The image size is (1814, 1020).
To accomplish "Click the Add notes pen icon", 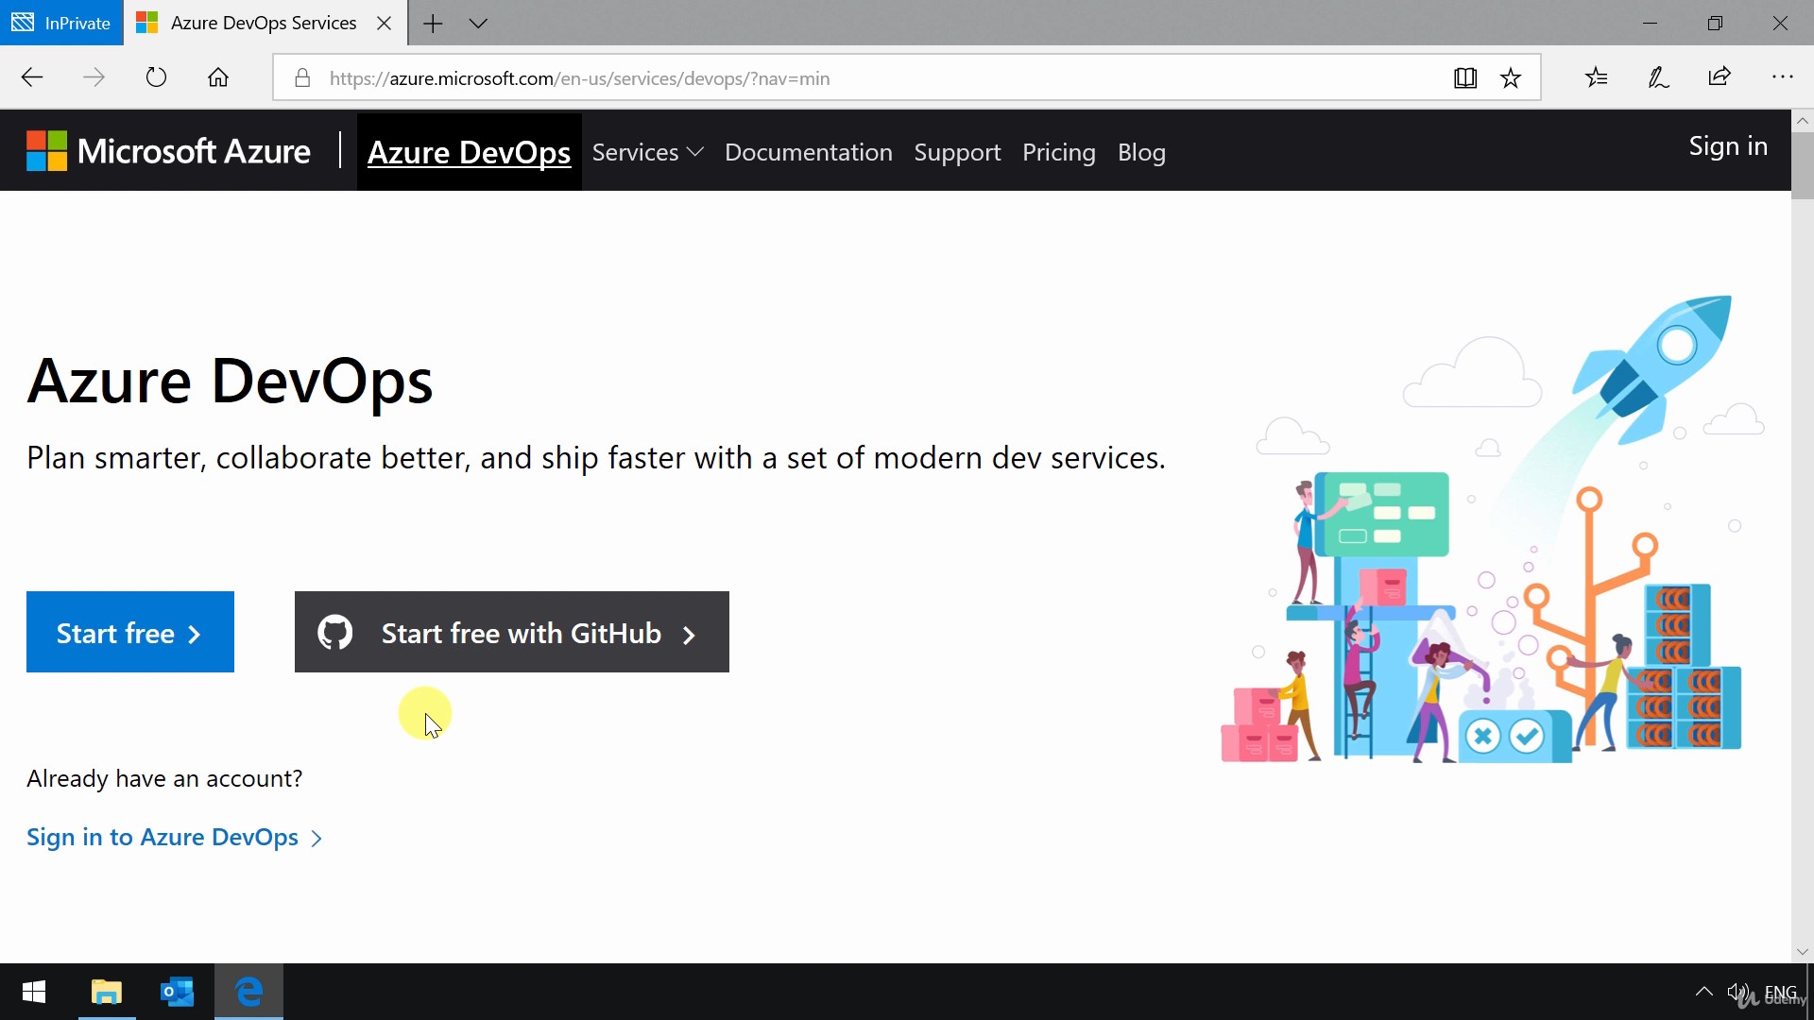I will tap(1658, 77).
